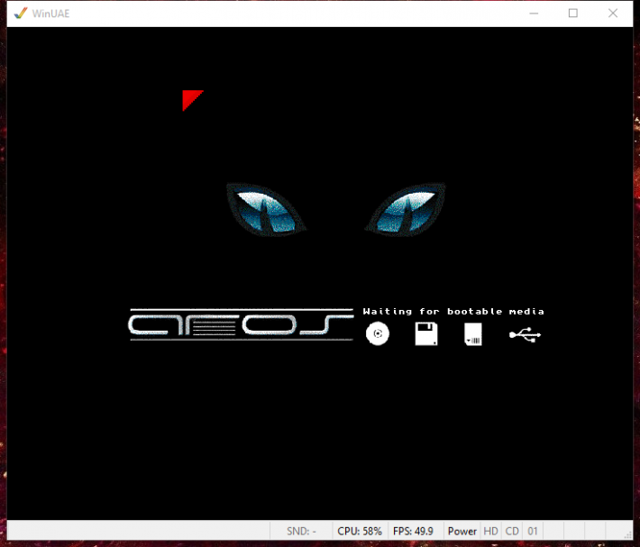Maximize the WinUAE window

pos(573,14)
